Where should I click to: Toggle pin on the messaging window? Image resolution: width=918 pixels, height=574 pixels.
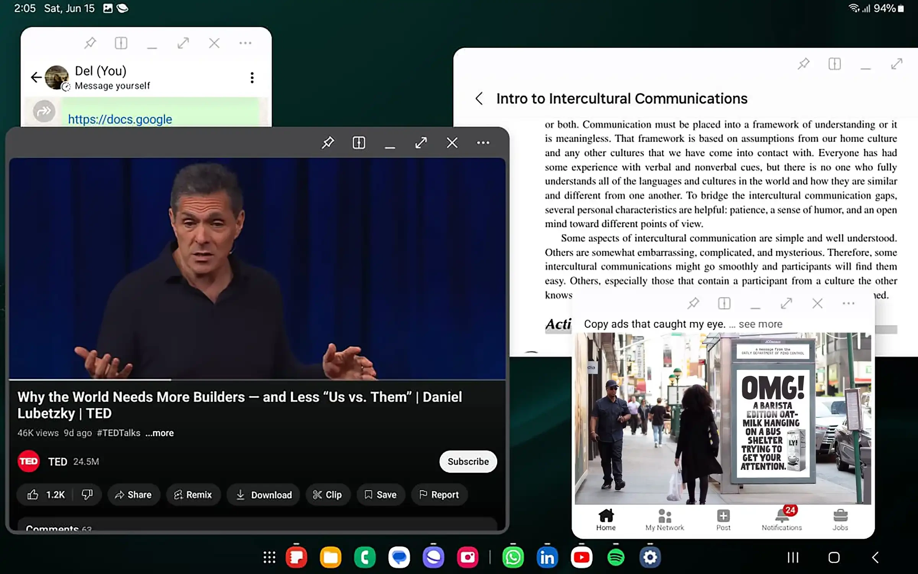[x=90, y=43]
